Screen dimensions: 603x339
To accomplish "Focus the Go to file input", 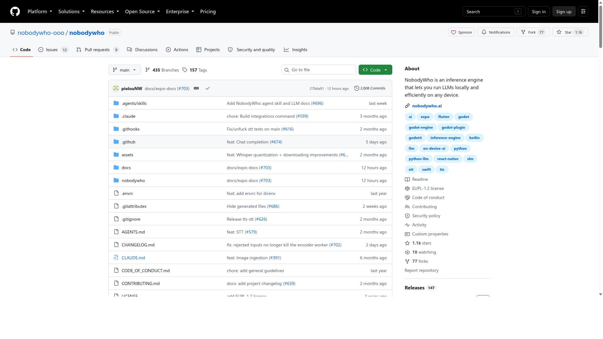I will (319, 70).
